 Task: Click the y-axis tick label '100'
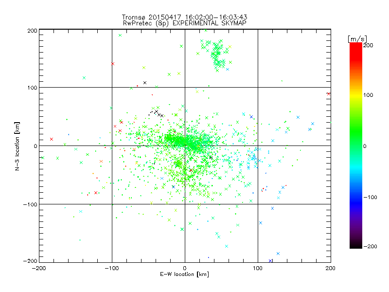click(x=32, y=88)
